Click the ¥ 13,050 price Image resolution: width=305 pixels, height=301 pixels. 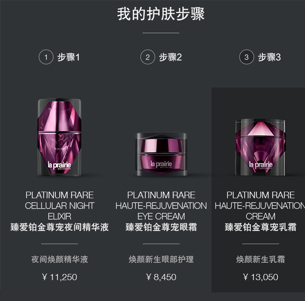pyautogui.click(x=260, y=277)
